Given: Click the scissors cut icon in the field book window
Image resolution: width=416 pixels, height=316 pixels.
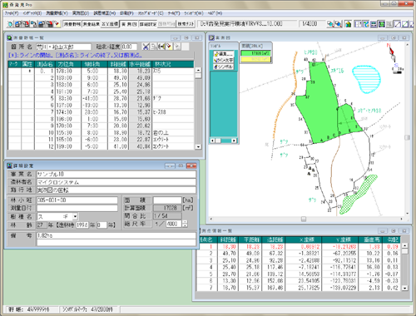Looking at the screenshot, I should point(146,47).
